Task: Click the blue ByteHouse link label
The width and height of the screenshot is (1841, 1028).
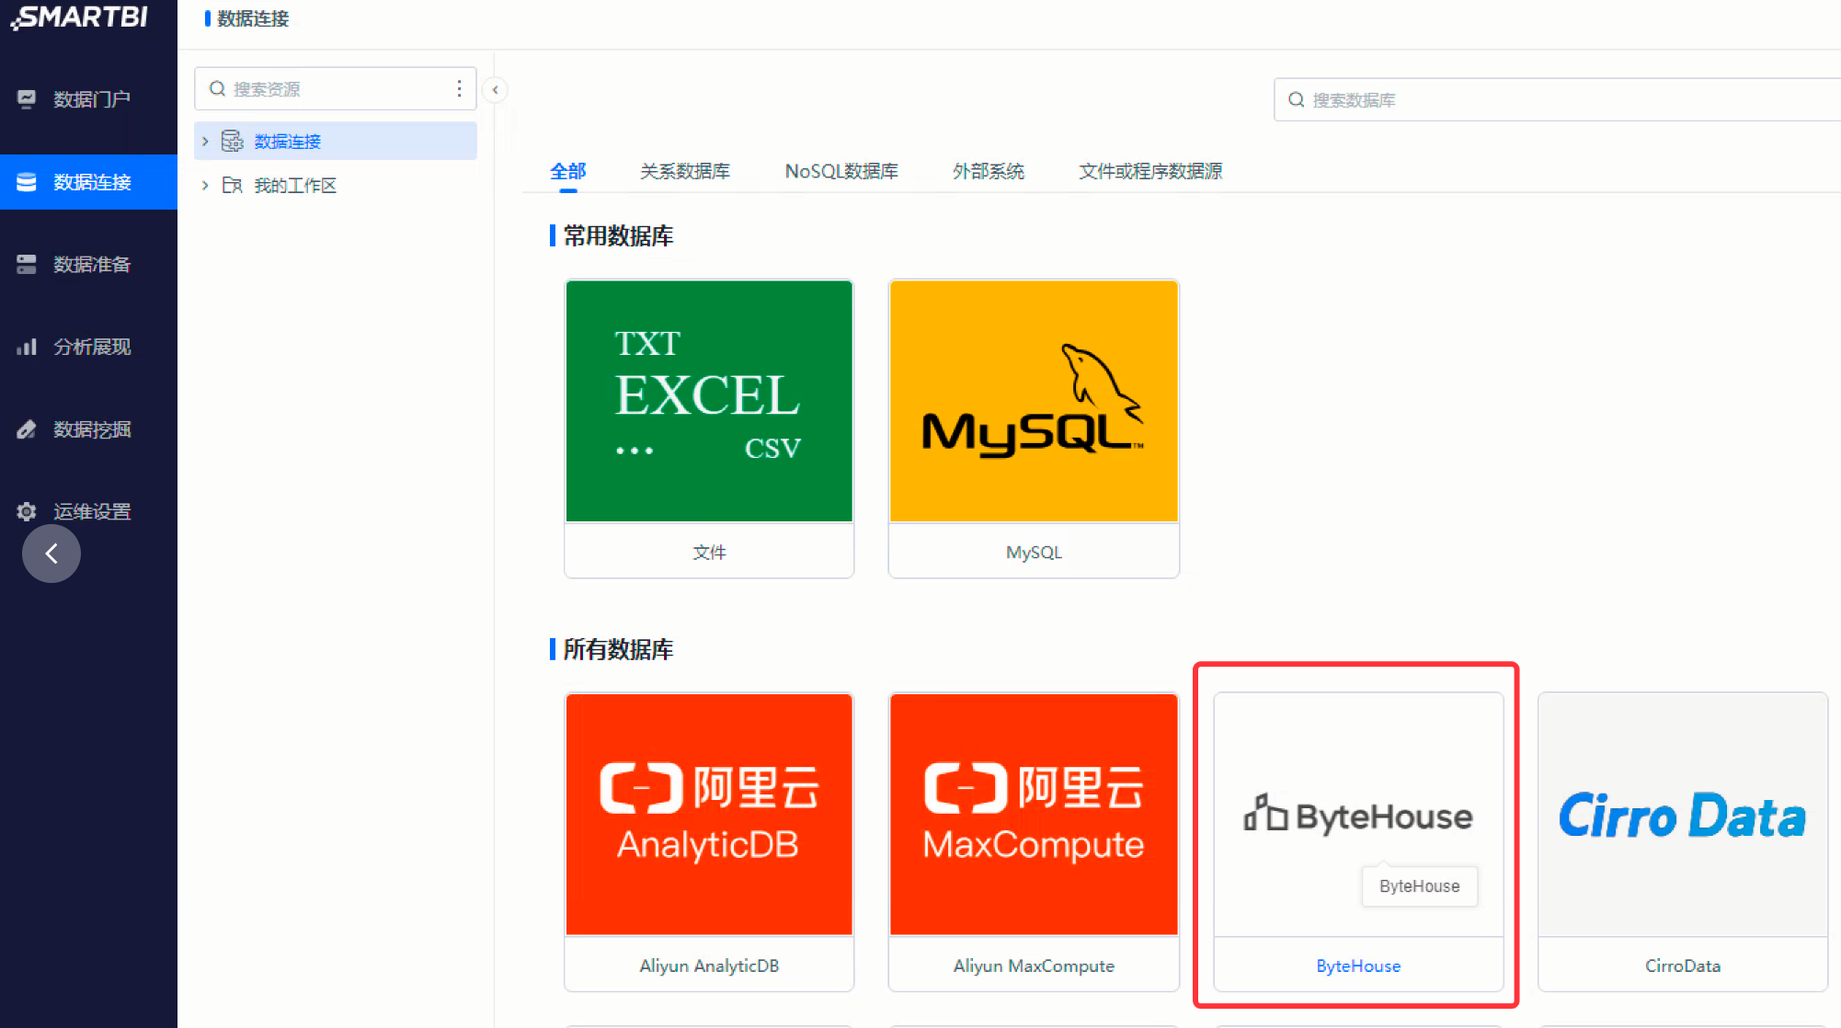Action: point(1358,965)
